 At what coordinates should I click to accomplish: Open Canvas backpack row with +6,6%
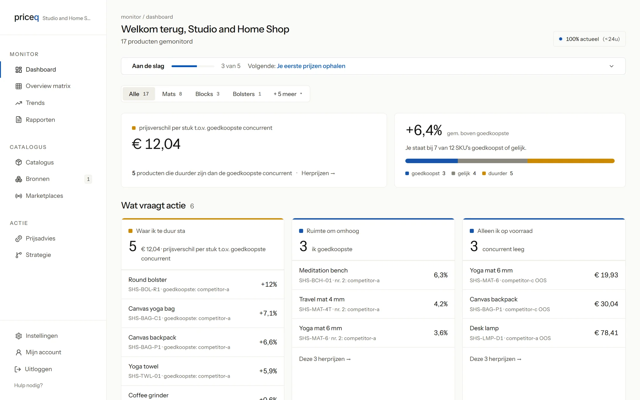click(x=203, y=342)
